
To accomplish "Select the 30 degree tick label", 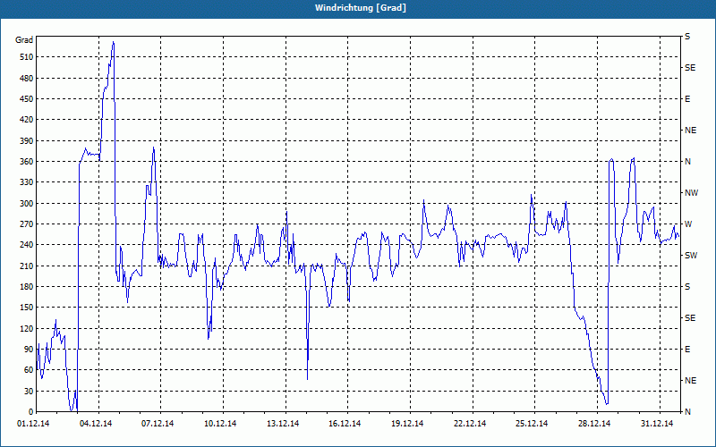I will pos(30,391).
